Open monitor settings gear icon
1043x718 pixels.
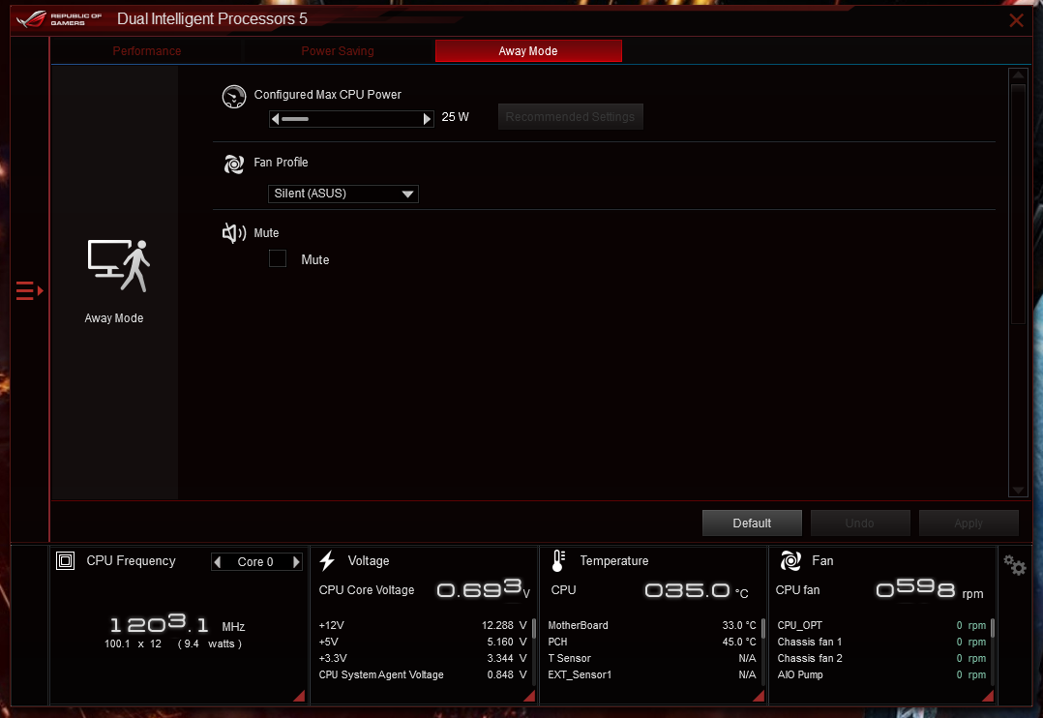click(1015, 566)
